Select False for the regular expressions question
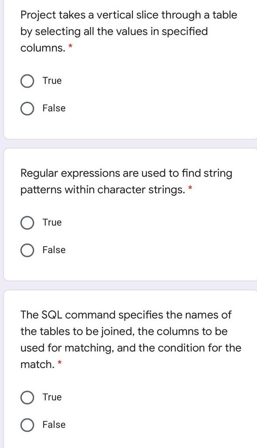The height and width of the screenshot is (448, 257). [x=27, y=249]
